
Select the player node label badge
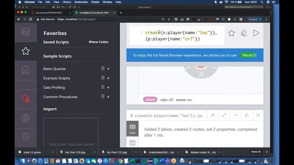[x=150, y=100]
